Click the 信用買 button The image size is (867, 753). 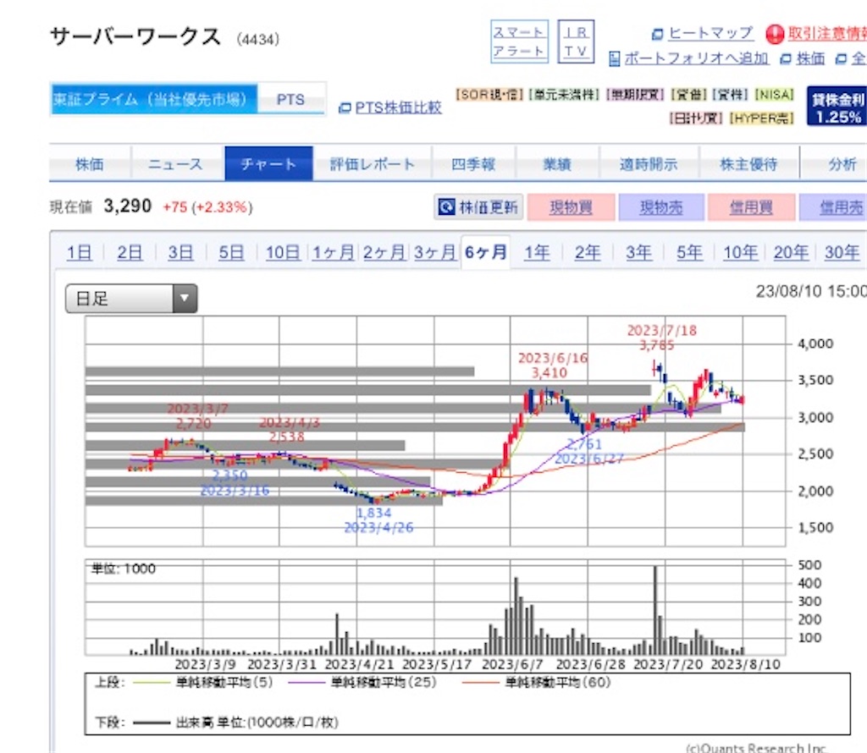pyautogui.click(x=752, y=207)
